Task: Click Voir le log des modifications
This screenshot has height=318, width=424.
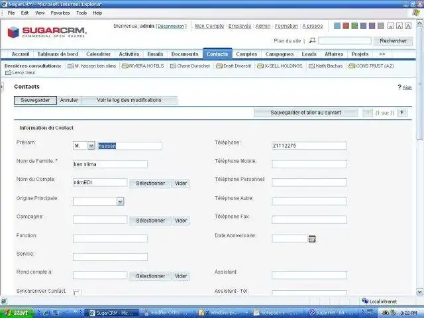Action: [x=129, y=100]
